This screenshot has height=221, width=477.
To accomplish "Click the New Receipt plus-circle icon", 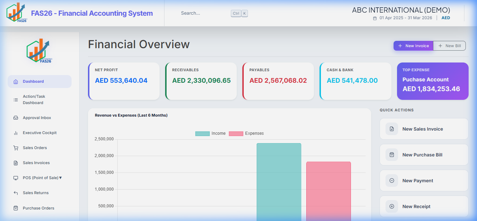I will tap(391, 206).
